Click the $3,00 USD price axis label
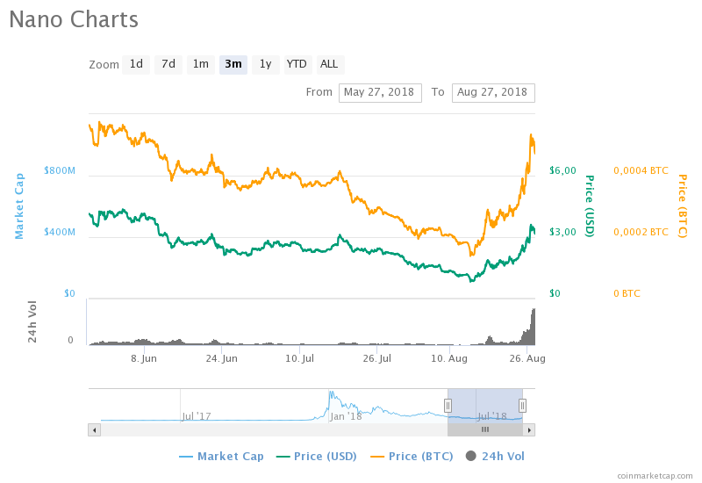The width and height of the screenshot is (702, 483). pos(562,232)
